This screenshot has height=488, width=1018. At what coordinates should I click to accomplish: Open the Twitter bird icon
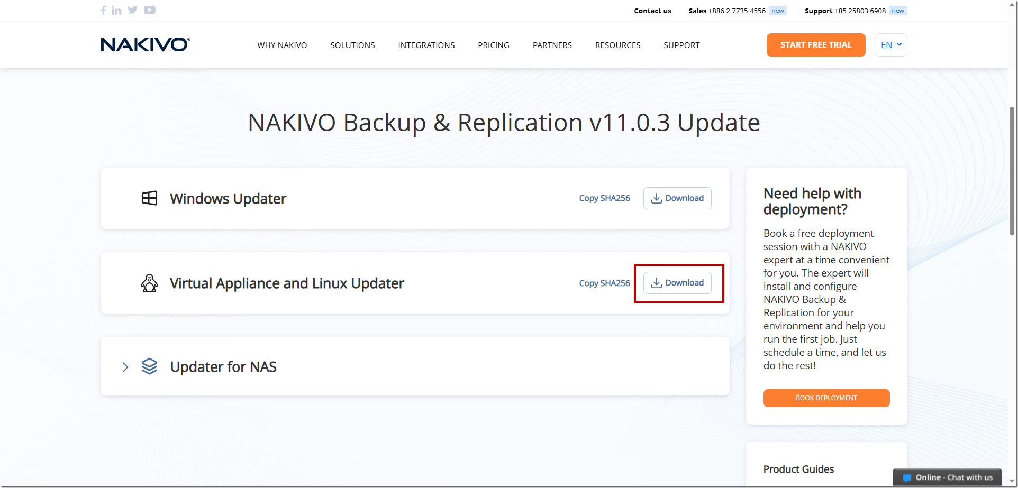(132, 10)
